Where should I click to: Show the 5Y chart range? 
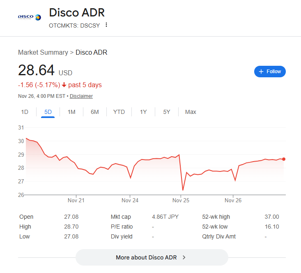pyautogui.click(x=166, y=112)
